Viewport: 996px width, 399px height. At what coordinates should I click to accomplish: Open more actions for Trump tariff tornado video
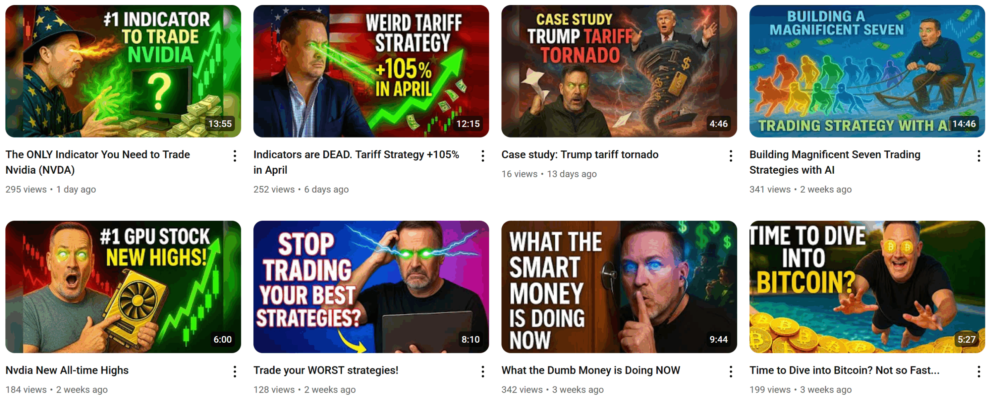point(731,156)
